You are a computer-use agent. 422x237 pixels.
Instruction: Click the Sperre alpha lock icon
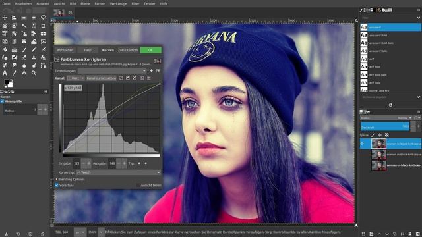coord(387,135)
